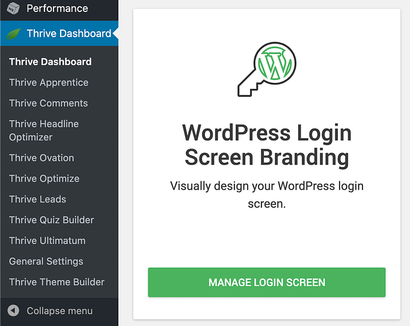Image resolution: width=410 pixels, height=326 pixels.
Task: Select Thrive Ultimatum
Action: 47,241
